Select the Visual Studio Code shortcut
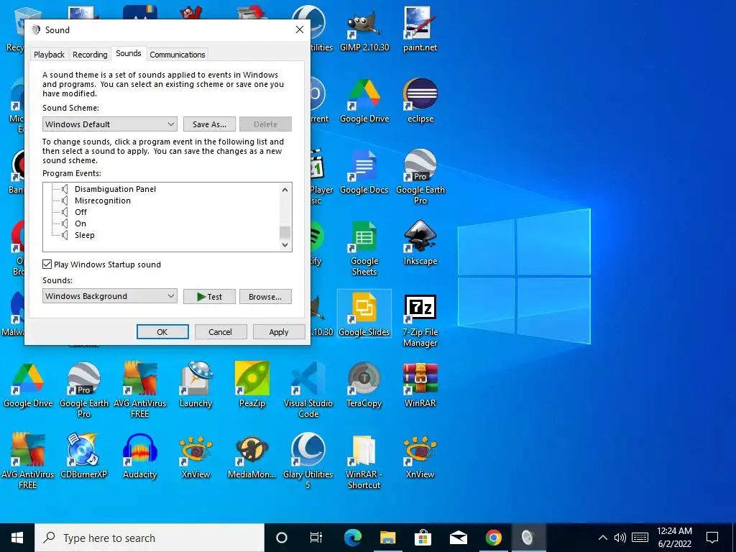Viewport: 736px width, 552px height. tap(308, 390)
